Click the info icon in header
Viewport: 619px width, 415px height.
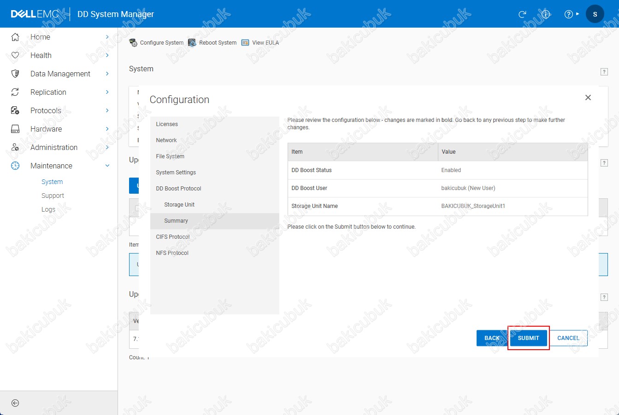pyautogui.click(x=546, y=14)
